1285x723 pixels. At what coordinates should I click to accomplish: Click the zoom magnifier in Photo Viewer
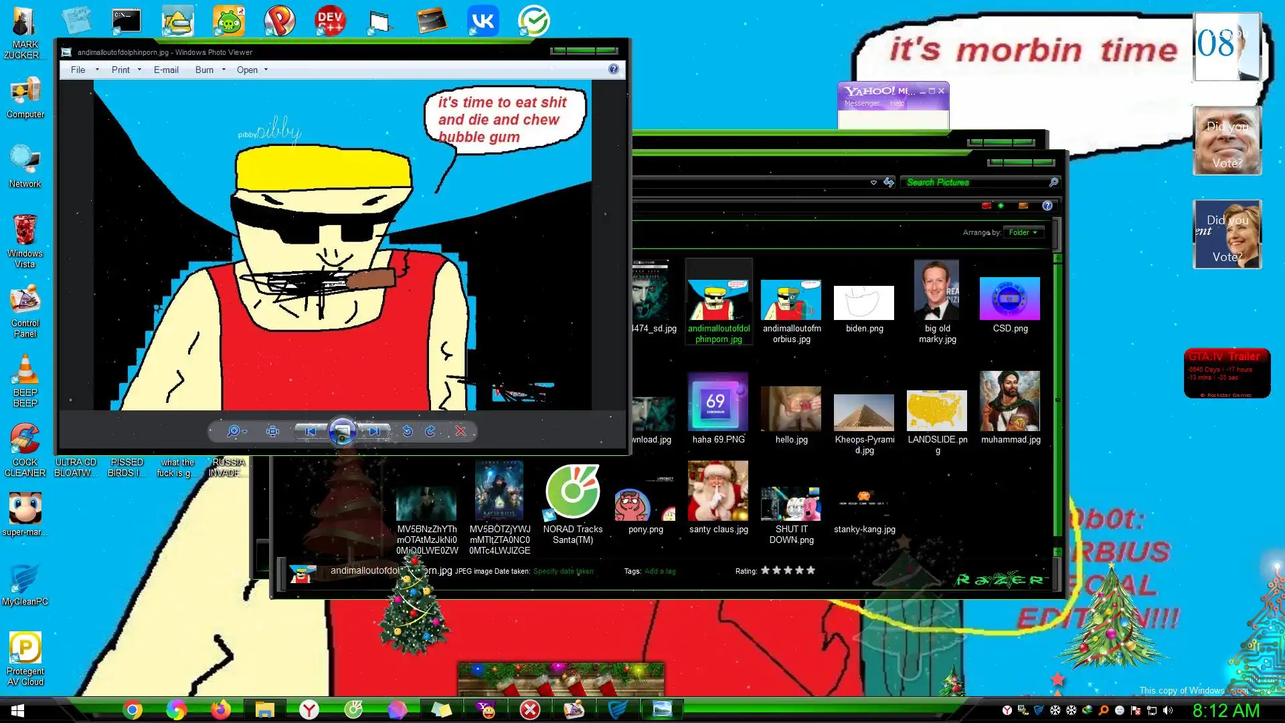tap(234, 432)
